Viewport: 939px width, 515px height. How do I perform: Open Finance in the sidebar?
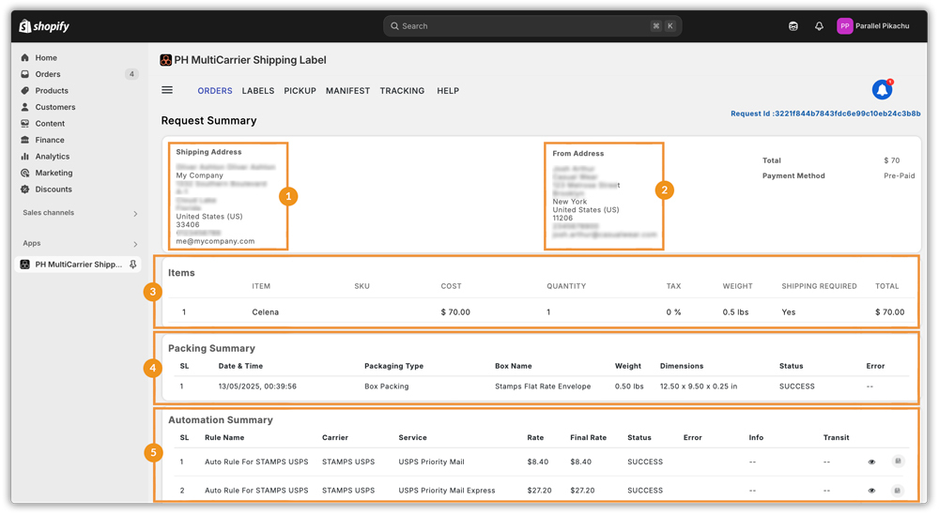(50, 140)
